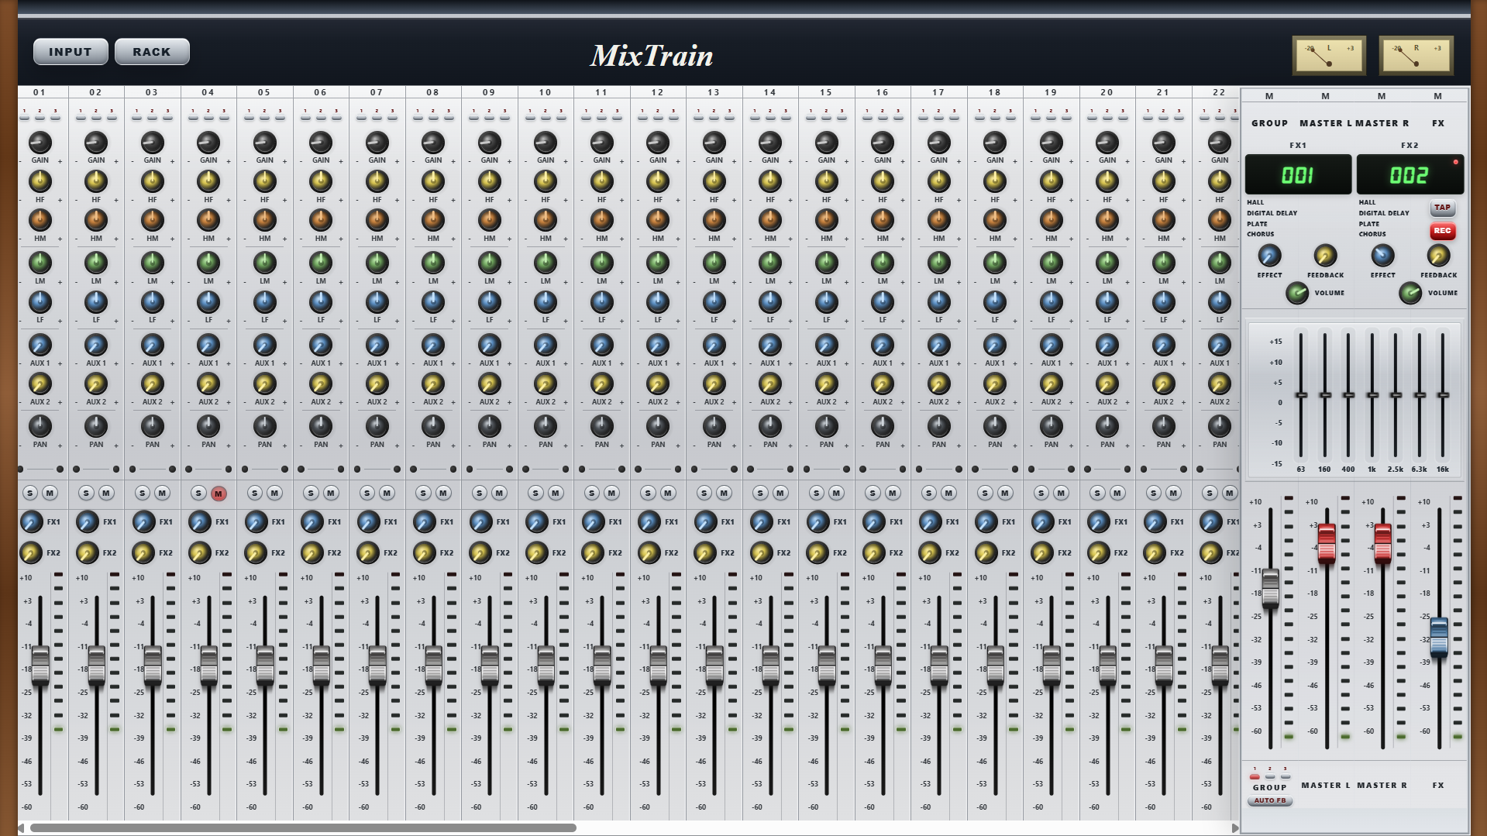Switch to the INPUT view
1487x836 pixels.
71,51
